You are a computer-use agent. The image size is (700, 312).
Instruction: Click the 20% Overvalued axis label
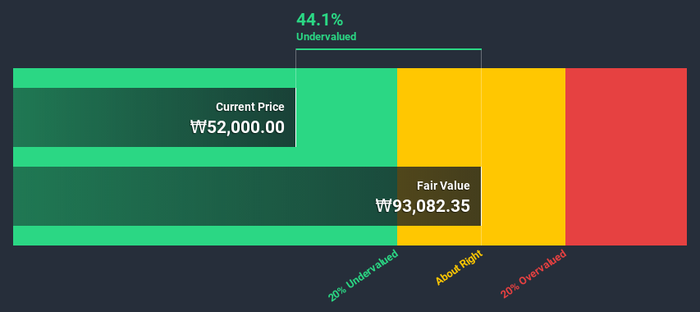(x=533, y=273)
